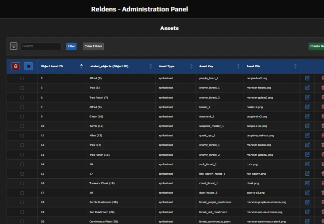Image resolution: width=324 pixels, height=224 pixels.
Task: Tick the checkbox for Barrik (12)
Action: tap(22, 126)
